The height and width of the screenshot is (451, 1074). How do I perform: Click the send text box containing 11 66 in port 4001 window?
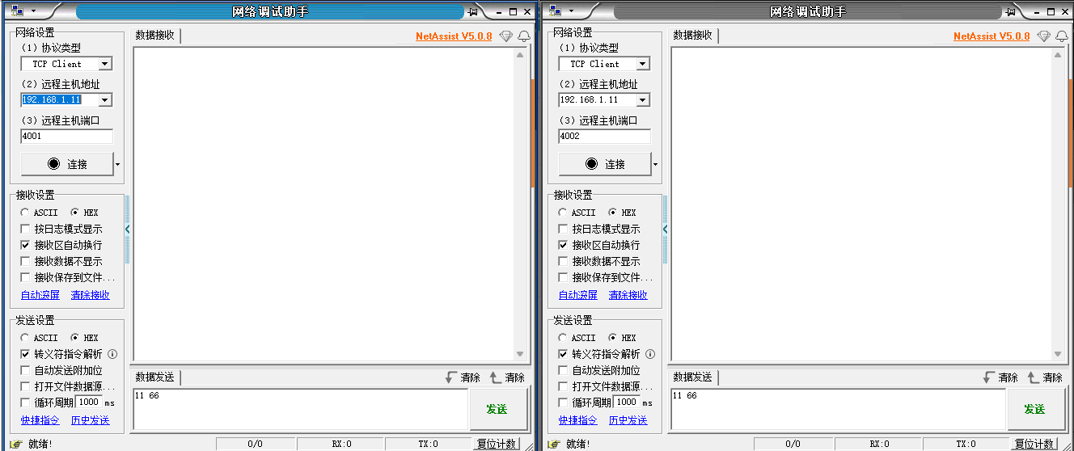pyautogui.click(x=301, y=409)
